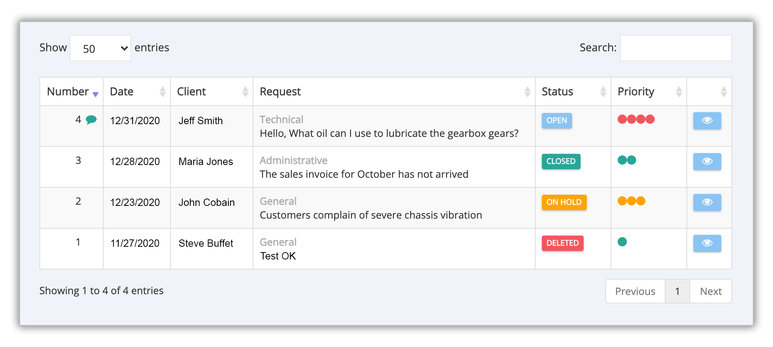This screenshot has width=773, height=347.
Task: Sort table by Number column
Action: click(x=72, y=91)
